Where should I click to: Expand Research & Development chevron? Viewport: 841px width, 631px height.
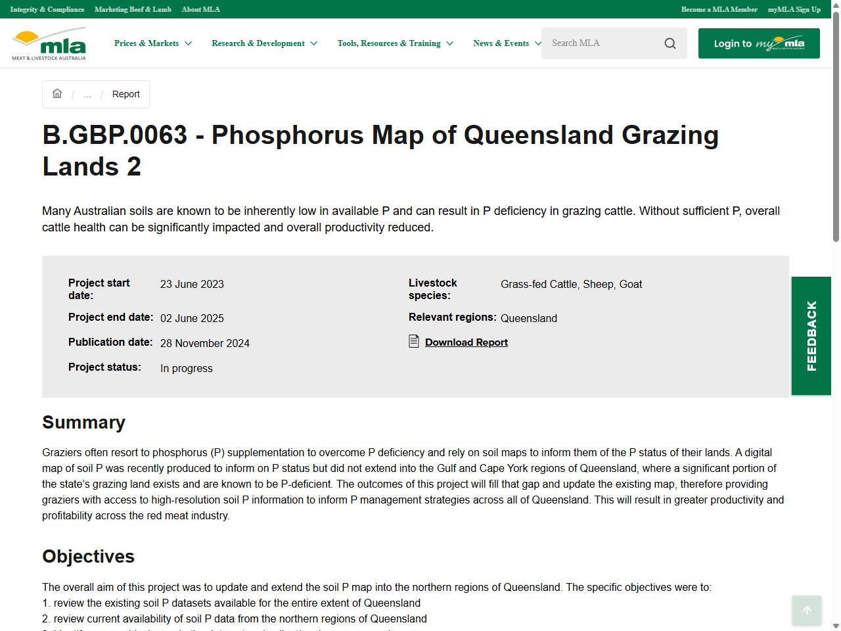click(x=314, y=43)
